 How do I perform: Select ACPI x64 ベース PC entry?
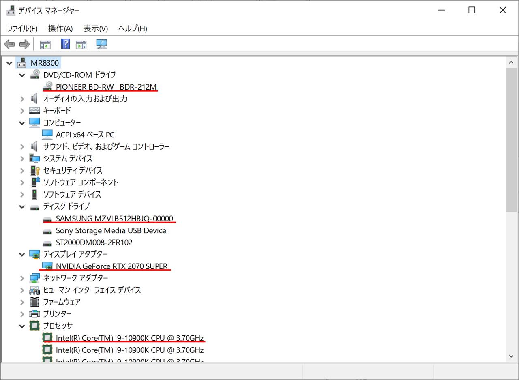(x=85, y=135)
